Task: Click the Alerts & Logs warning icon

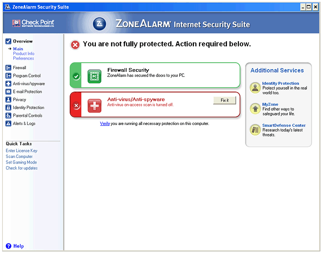Action: [8, 124]
